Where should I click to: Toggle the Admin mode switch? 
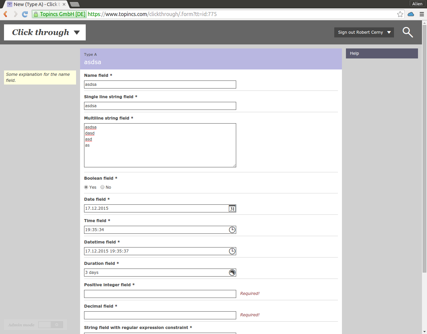[51, 325]
